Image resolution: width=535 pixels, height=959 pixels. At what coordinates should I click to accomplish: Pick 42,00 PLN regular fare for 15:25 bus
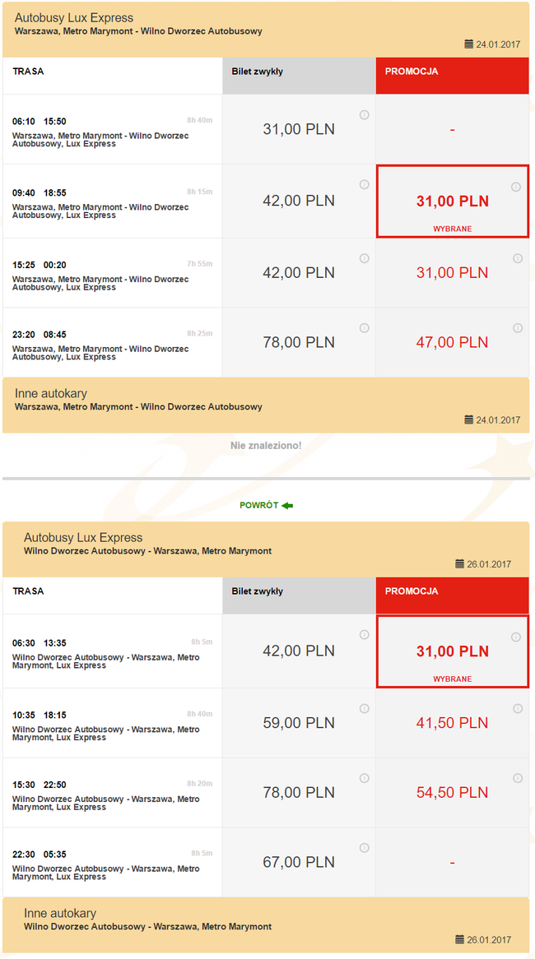pos(299,273)
